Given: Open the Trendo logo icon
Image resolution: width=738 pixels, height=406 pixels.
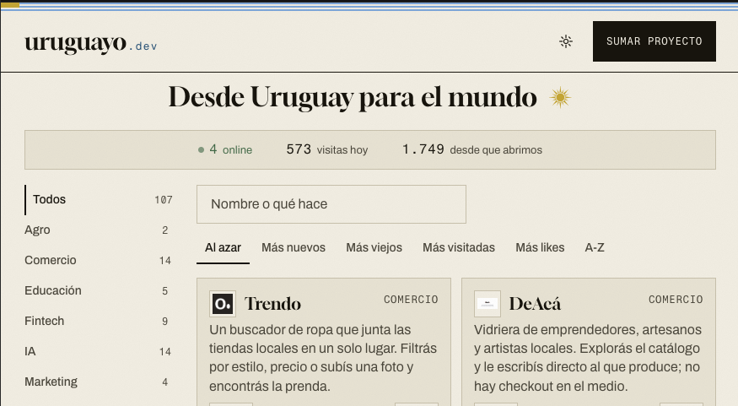Looking at the screenshot, I should 223,304.
